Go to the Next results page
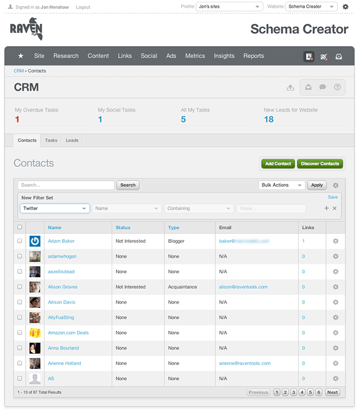The image size is (359, 410). tap(332, 392)
